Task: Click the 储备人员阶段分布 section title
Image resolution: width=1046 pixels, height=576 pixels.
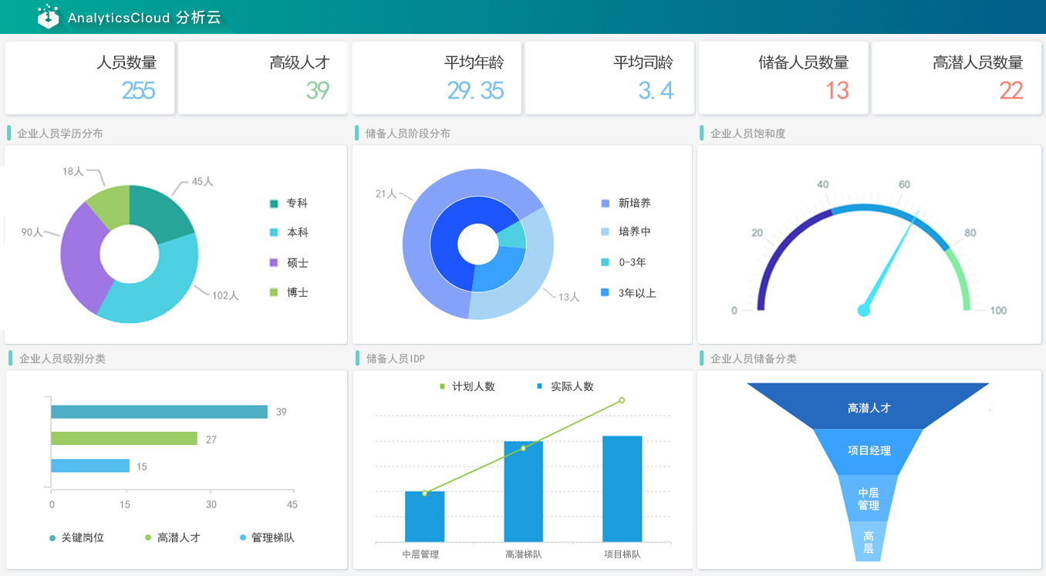Action: [x=408, y=133]
